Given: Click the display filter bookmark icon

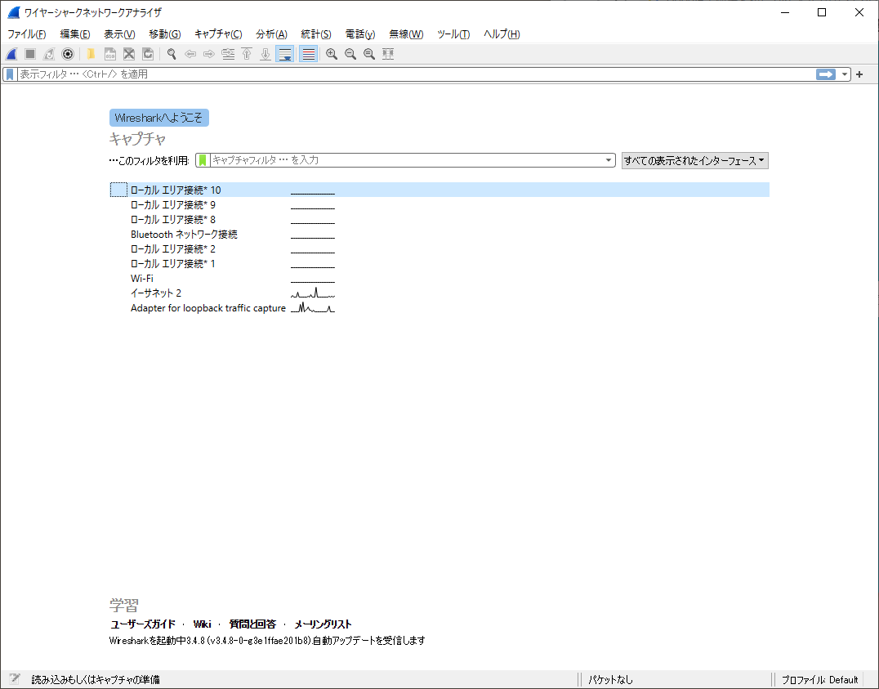Looking at the screenshot, I should click(x=10, y=74).
